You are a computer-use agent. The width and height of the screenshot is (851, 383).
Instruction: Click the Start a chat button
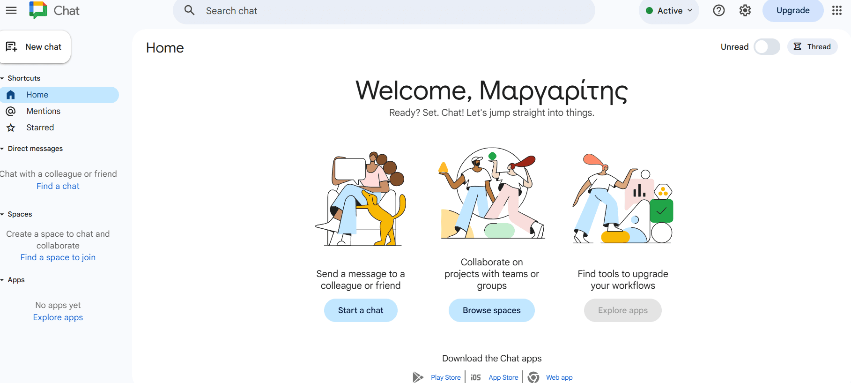[361, 310]
